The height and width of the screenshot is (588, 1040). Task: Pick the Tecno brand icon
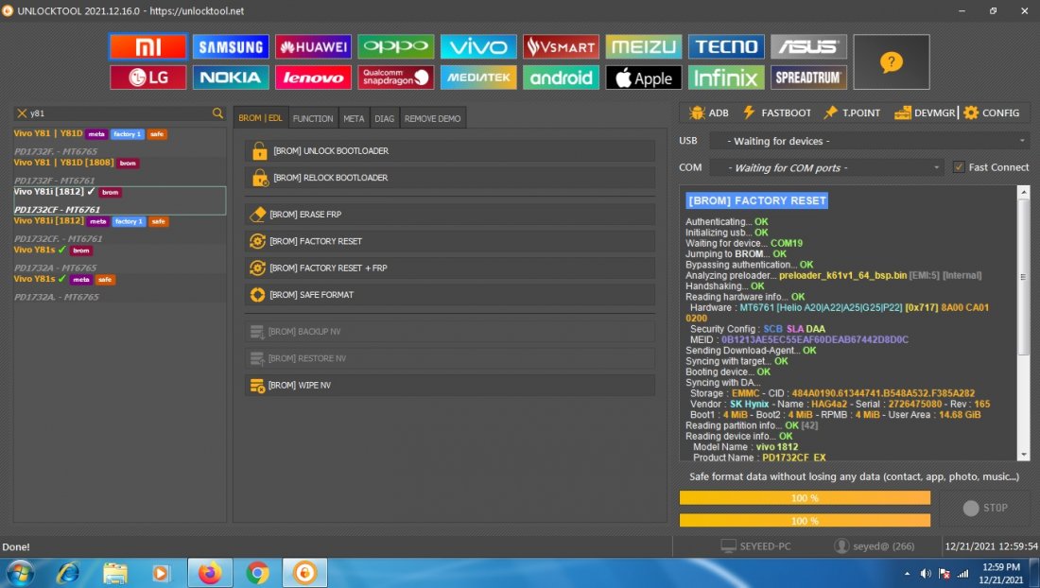click(x=726, y=46)
